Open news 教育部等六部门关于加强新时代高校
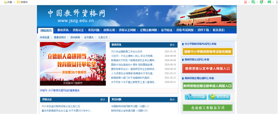The image size is (278, 114). point(131,78)
